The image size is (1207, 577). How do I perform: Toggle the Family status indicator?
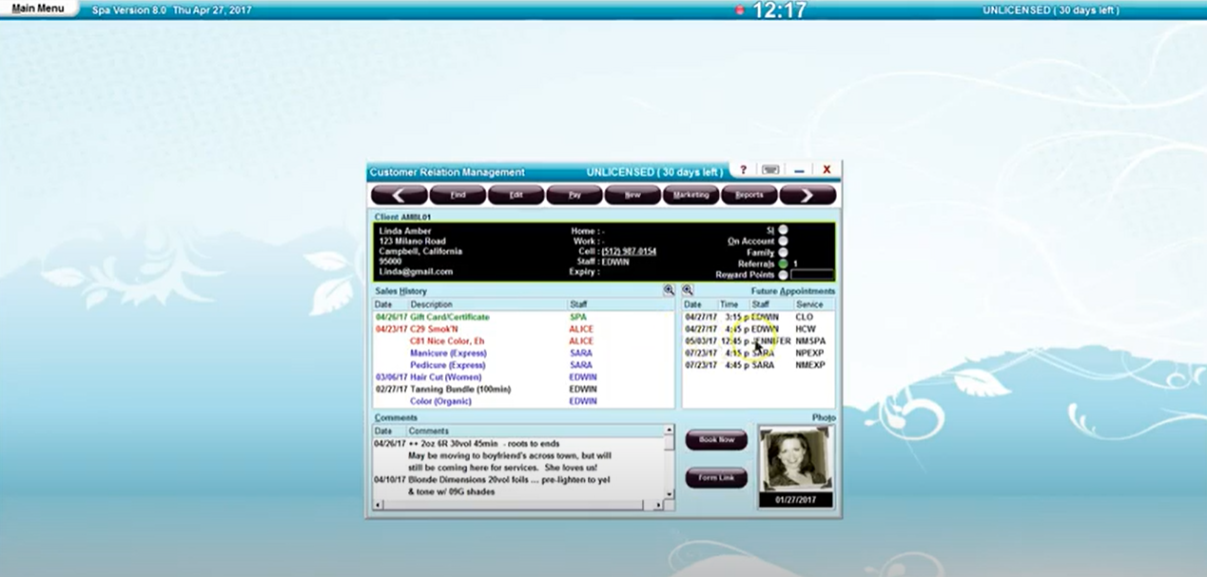(x=783, y=252)
